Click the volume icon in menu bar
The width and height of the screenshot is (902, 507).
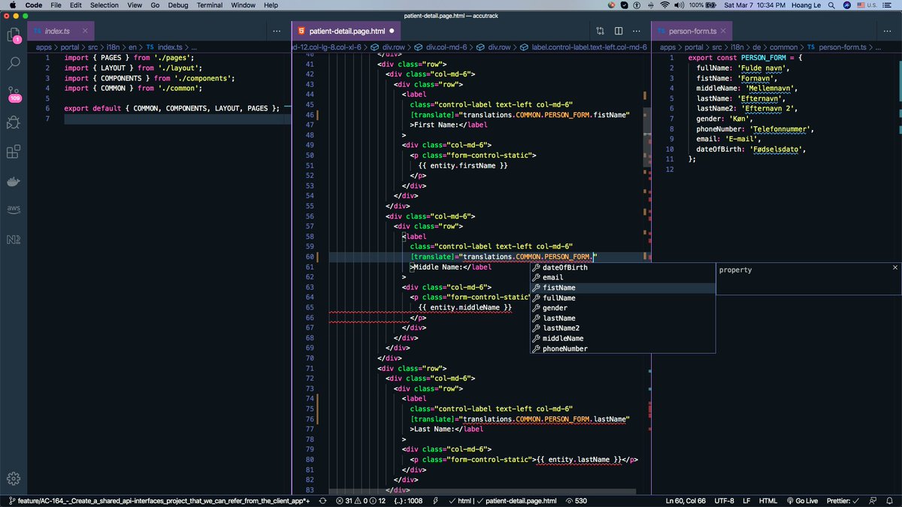pos(680,5)
